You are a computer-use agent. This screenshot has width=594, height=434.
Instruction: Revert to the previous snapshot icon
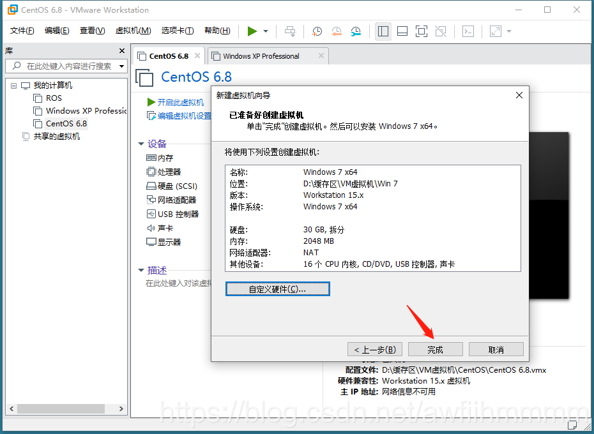(x=337, y=31)
